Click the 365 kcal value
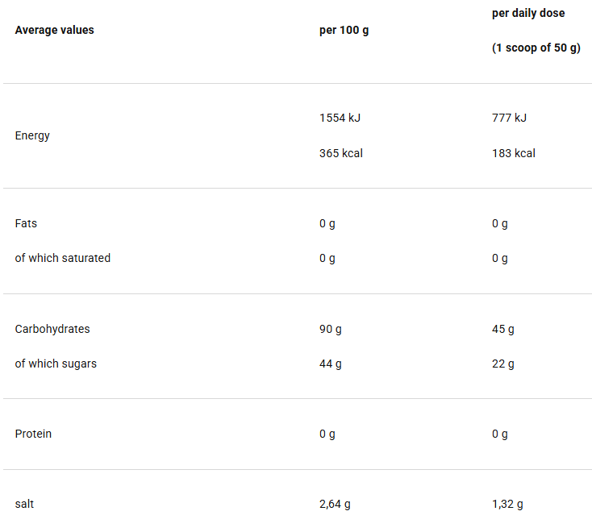 tap(341, 153)
